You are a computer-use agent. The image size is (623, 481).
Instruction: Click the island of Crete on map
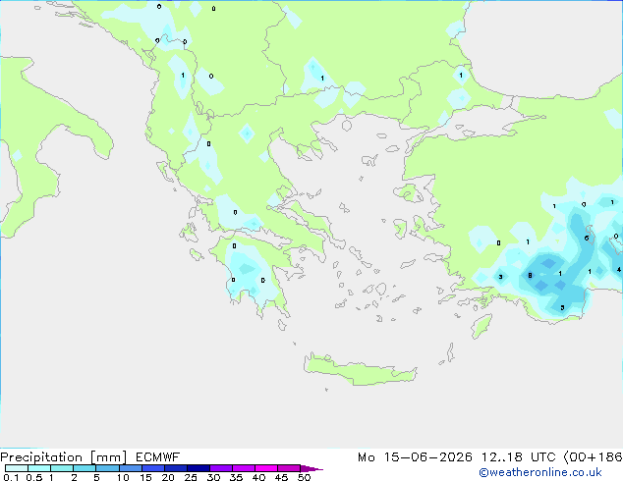pos(359,370)
